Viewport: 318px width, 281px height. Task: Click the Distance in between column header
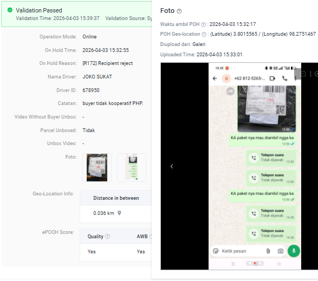coord(116,198)
